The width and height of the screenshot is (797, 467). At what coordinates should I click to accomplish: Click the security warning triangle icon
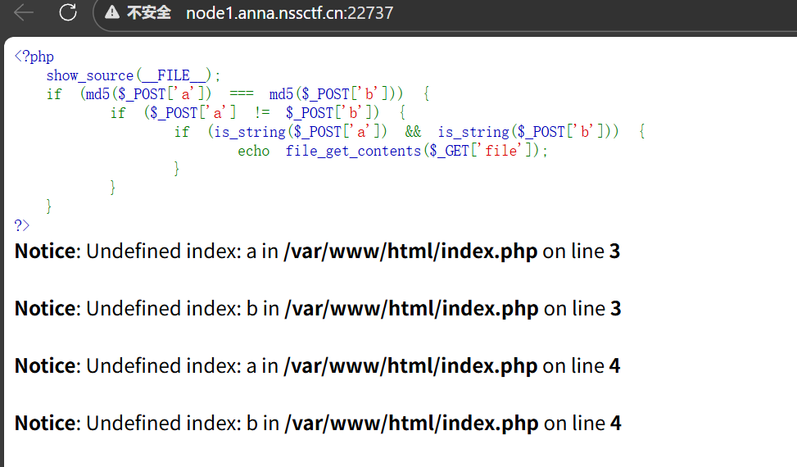pyautogui.click(x=112, y=12)
